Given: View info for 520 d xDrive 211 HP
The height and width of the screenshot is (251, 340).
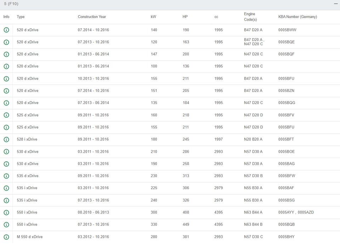Looking at the screenshot, I should click(x=6, y=78).
